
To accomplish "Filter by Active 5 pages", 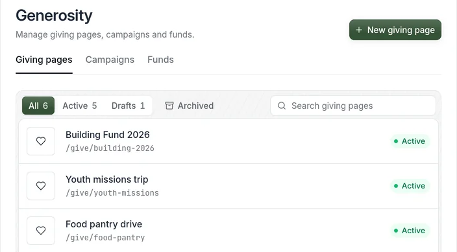I will [80, 106].
